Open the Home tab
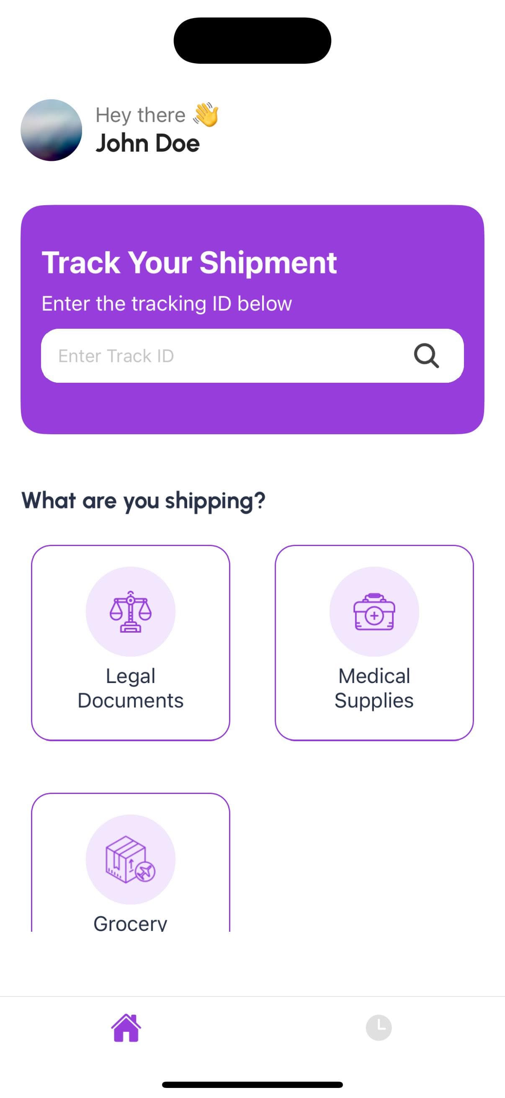 point(126,1028)
